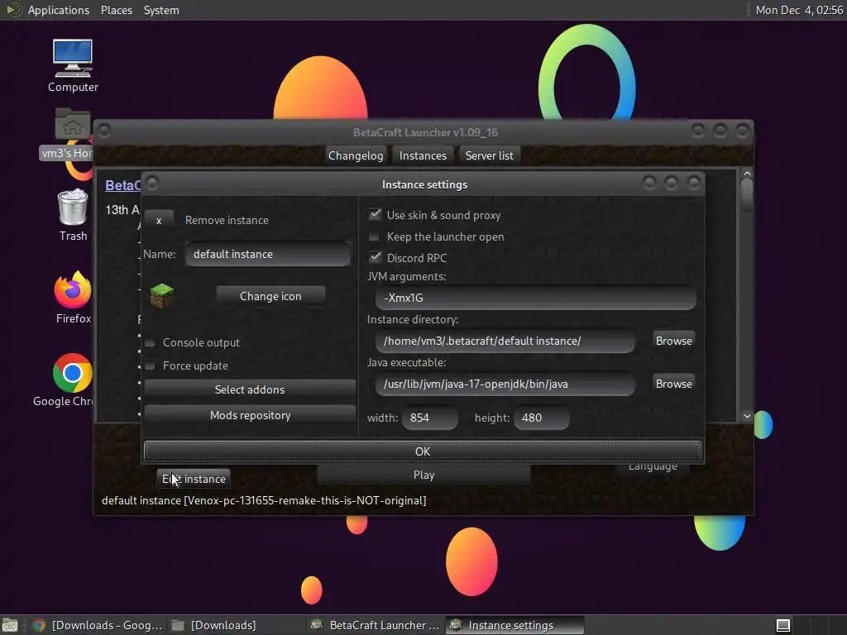
Task: Browse for the Java executable
Action: (673, 384)
